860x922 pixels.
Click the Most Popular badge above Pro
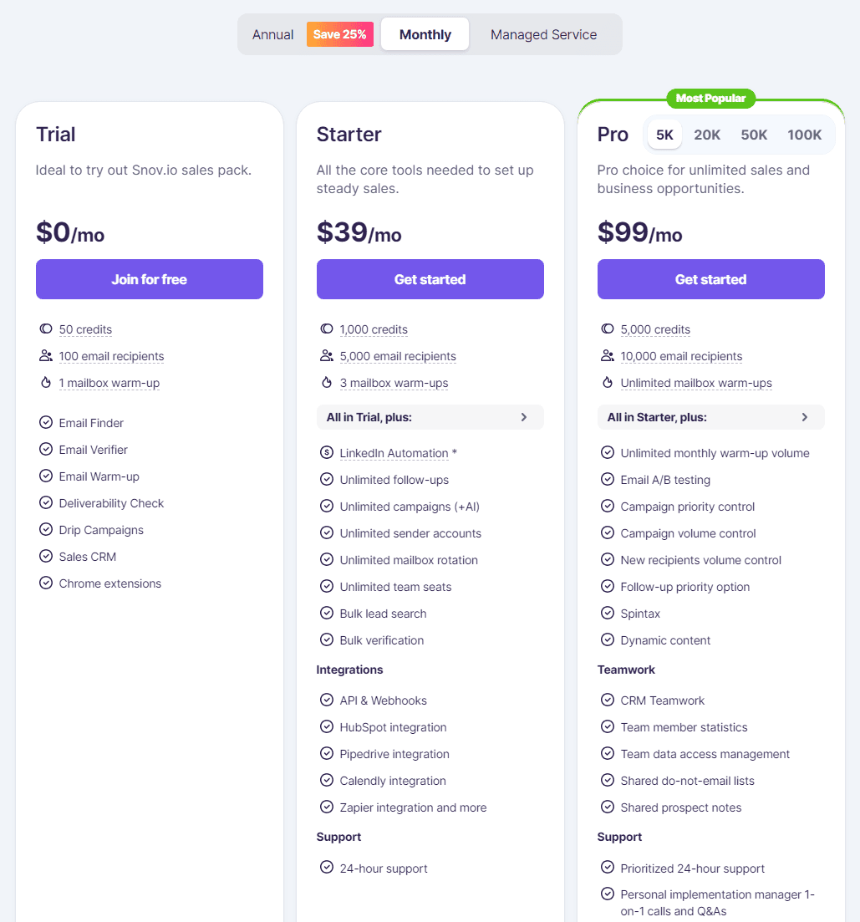tap(710, 98)
